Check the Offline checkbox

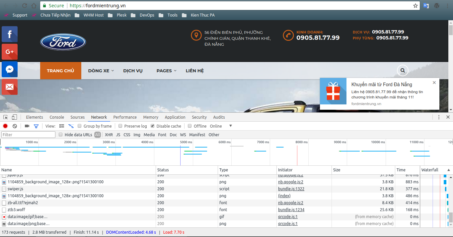click(189, 126)
